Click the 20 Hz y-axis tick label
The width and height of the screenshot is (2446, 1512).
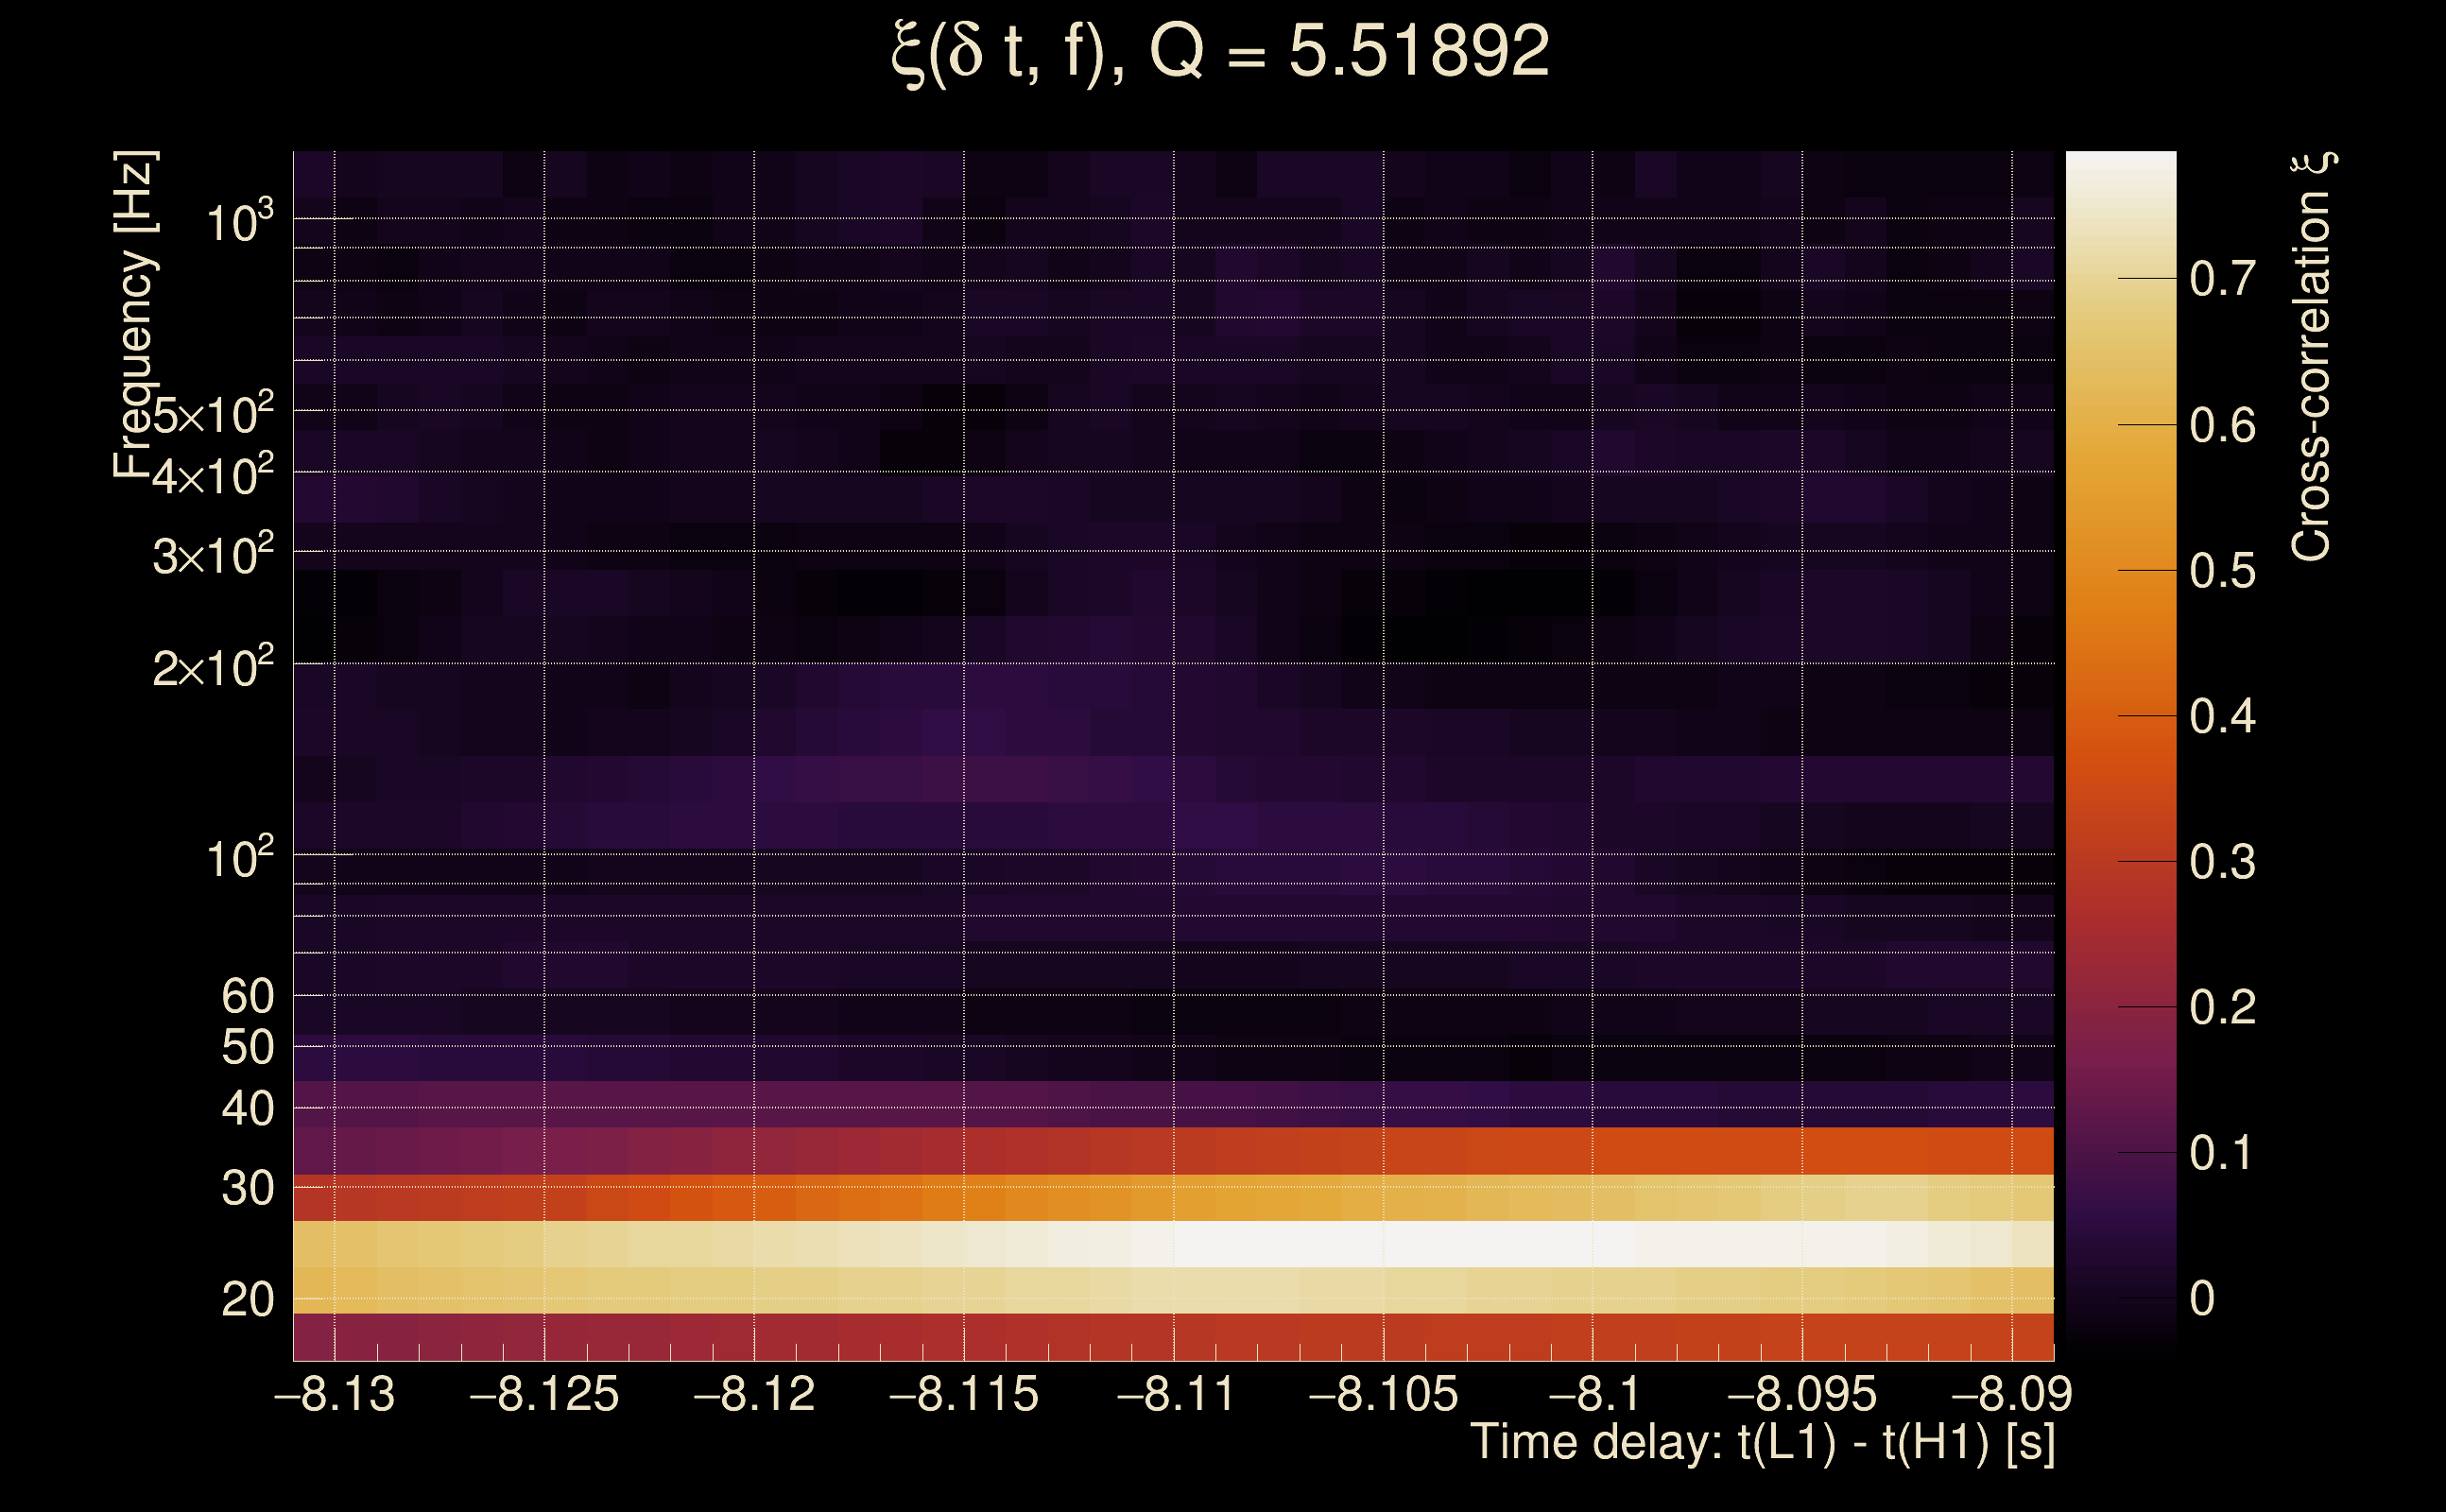coord(247,1300)
